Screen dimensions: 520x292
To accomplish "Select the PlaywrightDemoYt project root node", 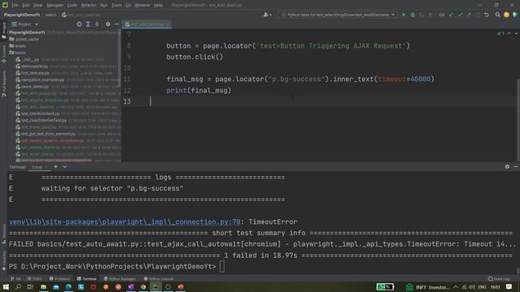I will (x=27, y=32).
